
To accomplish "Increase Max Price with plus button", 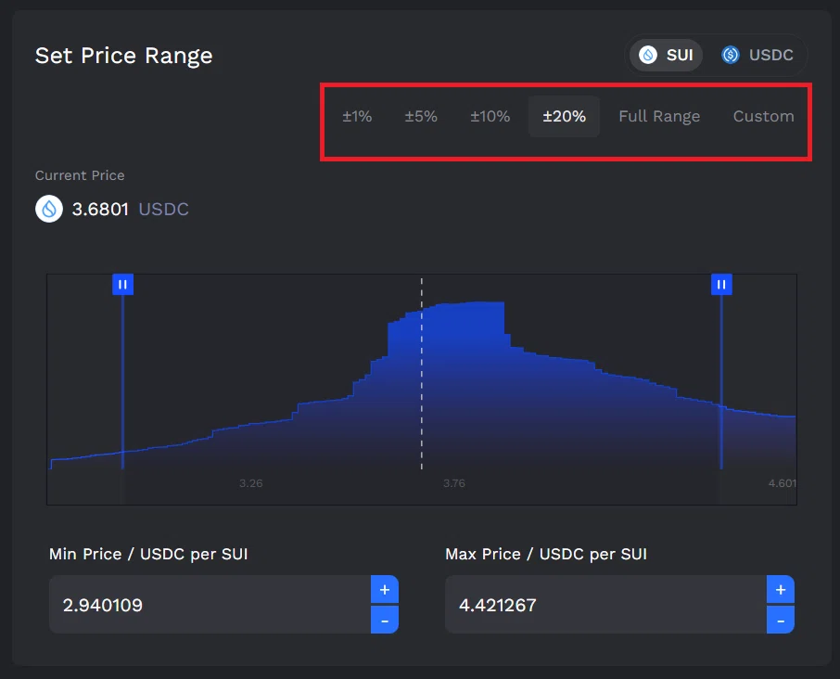I will click(781, 590).
